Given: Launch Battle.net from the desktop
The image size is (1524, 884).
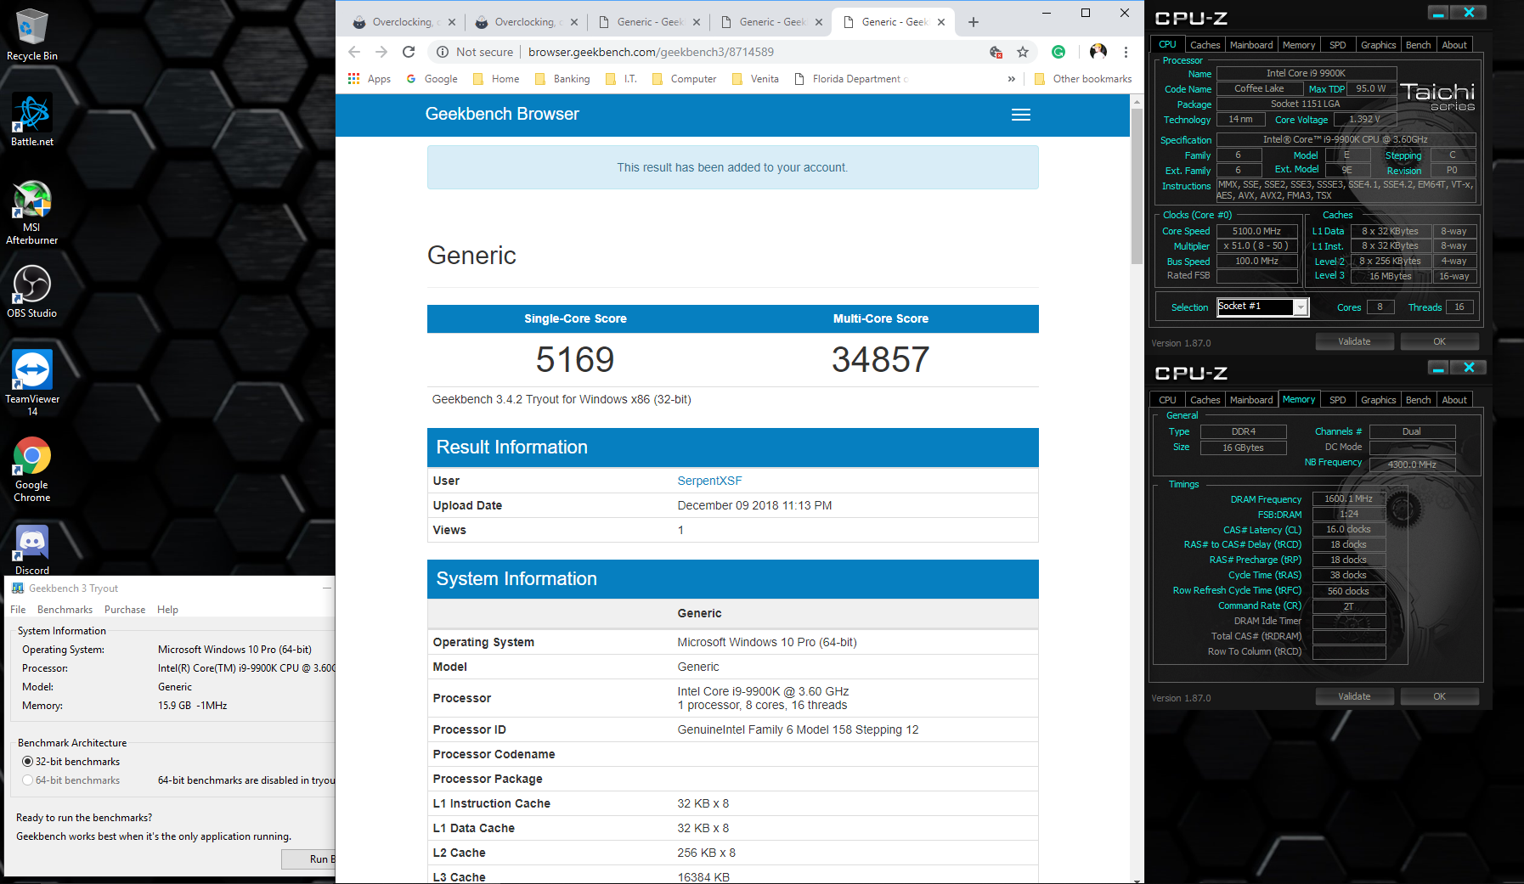Looking at the screenshot, I should (x=31, y=120).
